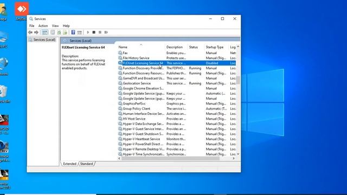Open the AnyDesk desktop shortcut
This screenshot has height=195, width=347.
pyautogui.click(x=22, y=11)
